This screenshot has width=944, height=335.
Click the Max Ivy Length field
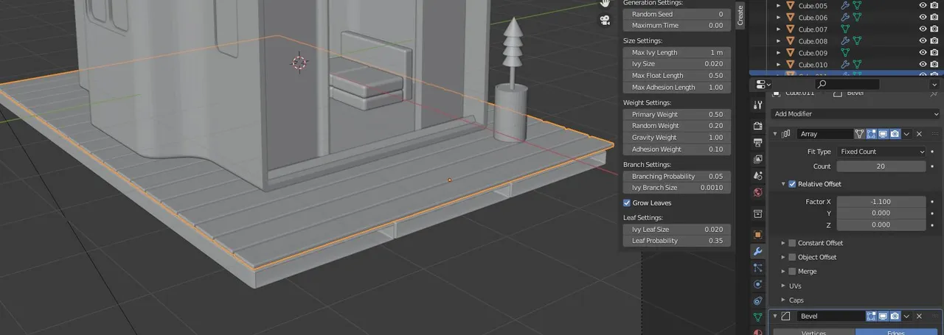677,52
